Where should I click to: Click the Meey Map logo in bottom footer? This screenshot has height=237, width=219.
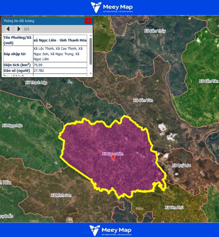click(110, 230)
